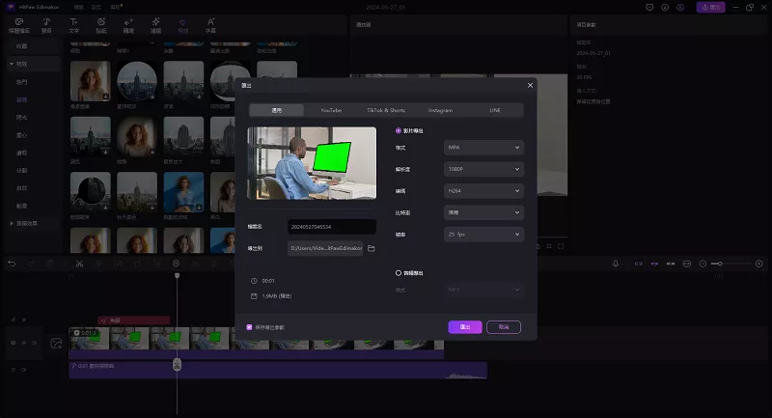
Task: Click the cancel button in export dialog
Action: (504, 327)
